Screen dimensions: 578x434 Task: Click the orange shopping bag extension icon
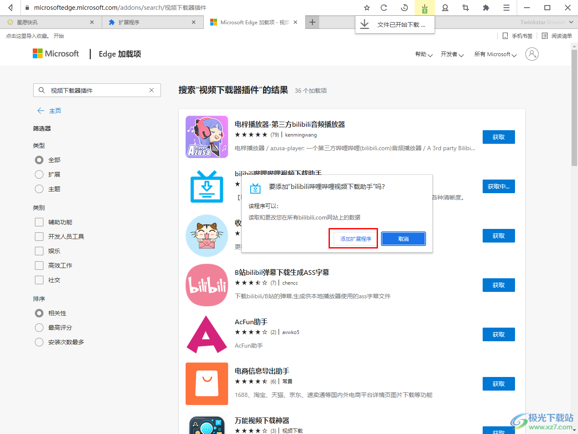[x=207, y=384]
